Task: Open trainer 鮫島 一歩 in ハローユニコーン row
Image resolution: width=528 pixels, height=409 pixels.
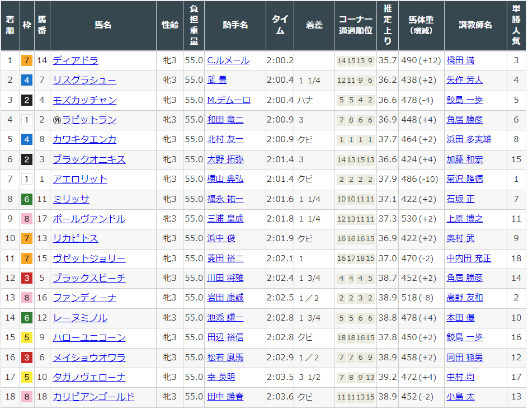Action: (x=465, y=337)
